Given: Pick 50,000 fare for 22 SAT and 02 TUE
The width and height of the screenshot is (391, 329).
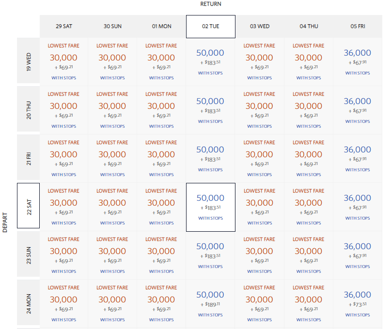Looking at the screenshot, I should (211, 207).
